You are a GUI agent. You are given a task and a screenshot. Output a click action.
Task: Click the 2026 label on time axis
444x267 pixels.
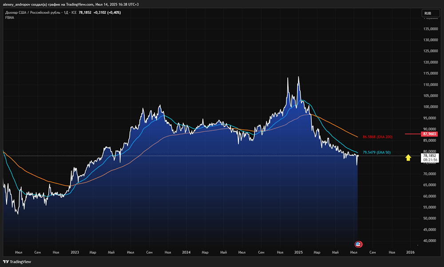coord(411,252)
